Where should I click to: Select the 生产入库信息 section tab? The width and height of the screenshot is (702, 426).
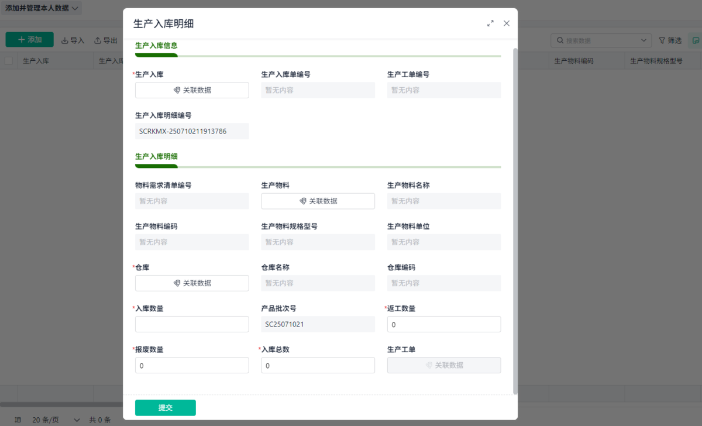click(x=156, y=46)
